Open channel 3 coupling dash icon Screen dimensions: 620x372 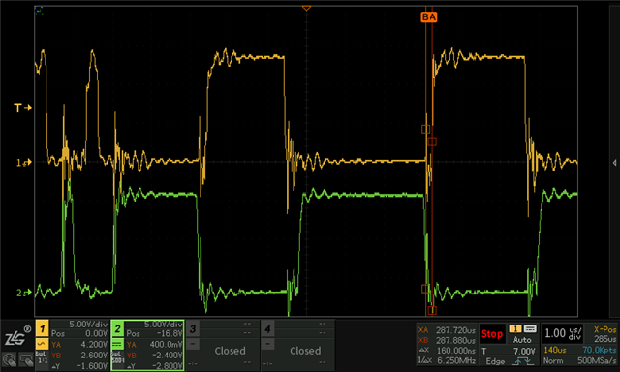click(193, 344)
